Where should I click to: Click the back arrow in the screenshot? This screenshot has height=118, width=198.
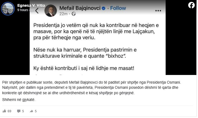pos(37,11)
